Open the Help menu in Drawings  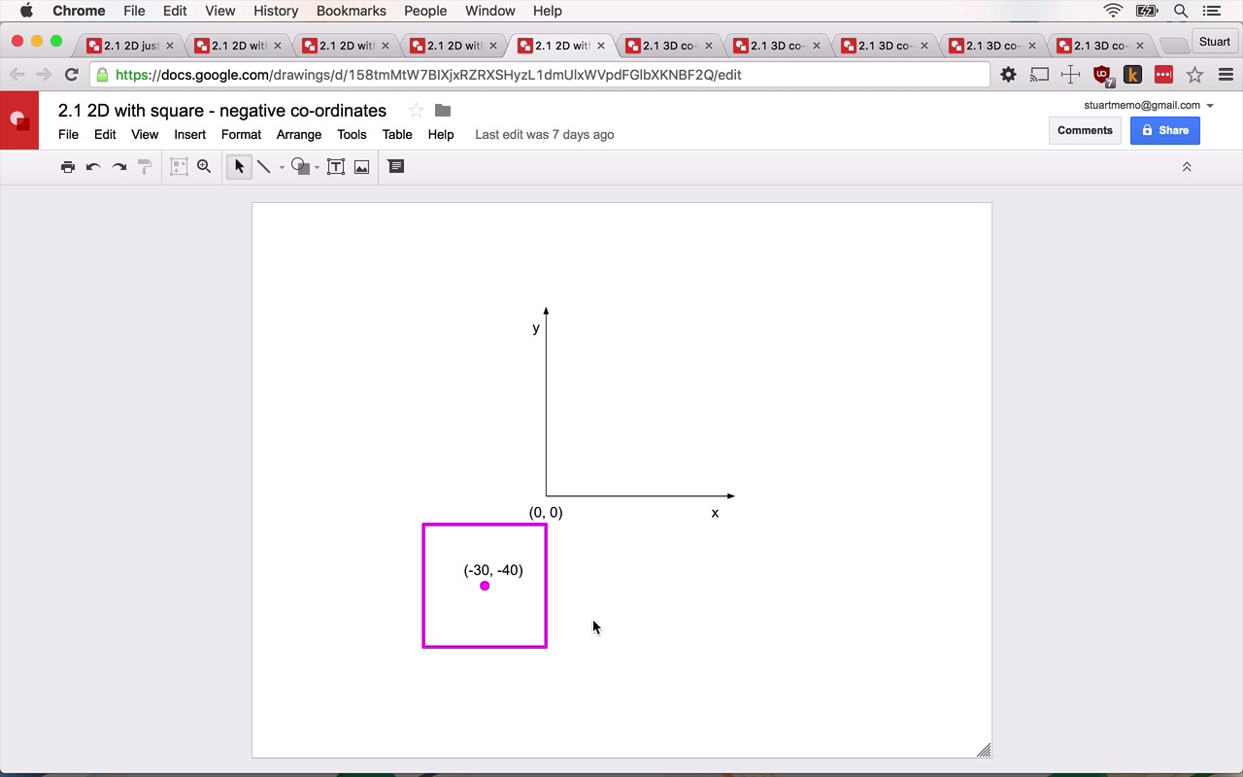point(441,135)
